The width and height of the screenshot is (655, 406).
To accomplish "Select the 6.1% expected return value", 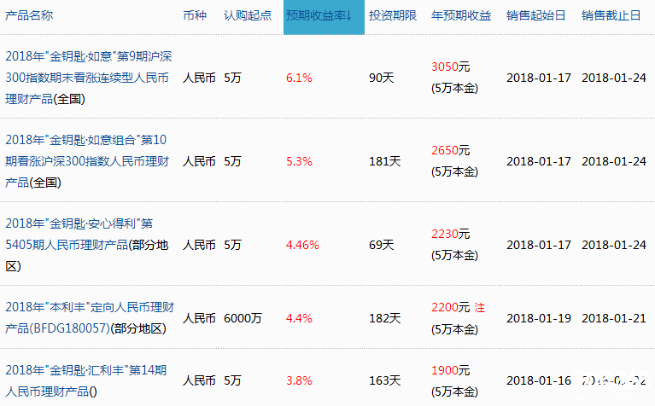I will pos(299,78).
